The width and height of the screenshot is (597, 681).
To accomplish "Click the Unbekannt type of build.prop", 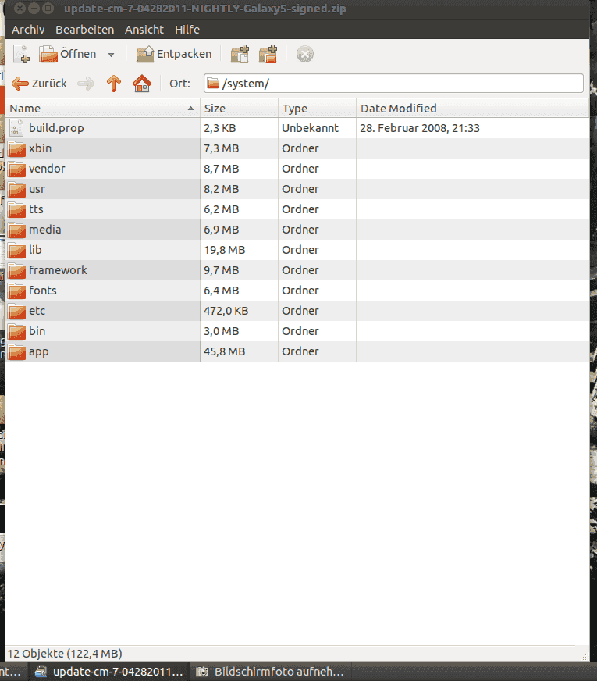I will click(x=311, y=128).
